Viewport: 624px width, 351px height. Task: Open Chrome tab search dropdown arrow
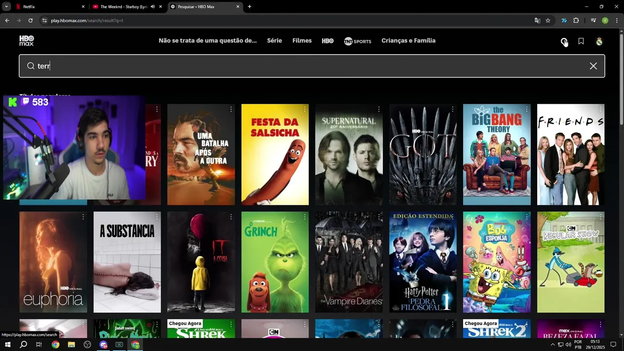click(6, 7)
